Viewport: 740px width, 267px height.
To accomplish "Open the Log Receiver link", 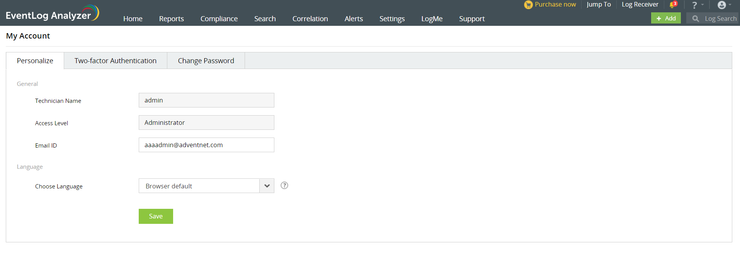I will [640, 4].
